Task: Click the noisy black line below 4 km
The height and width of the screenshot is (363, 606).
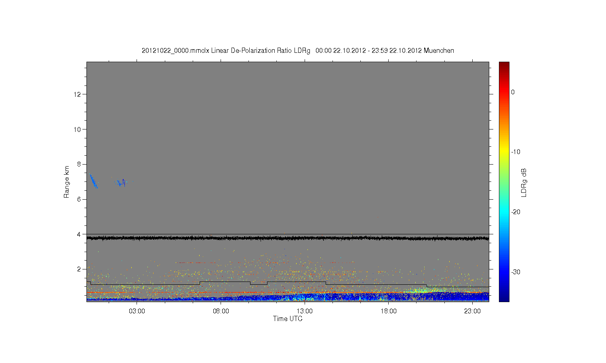Action: pos(288,238)
